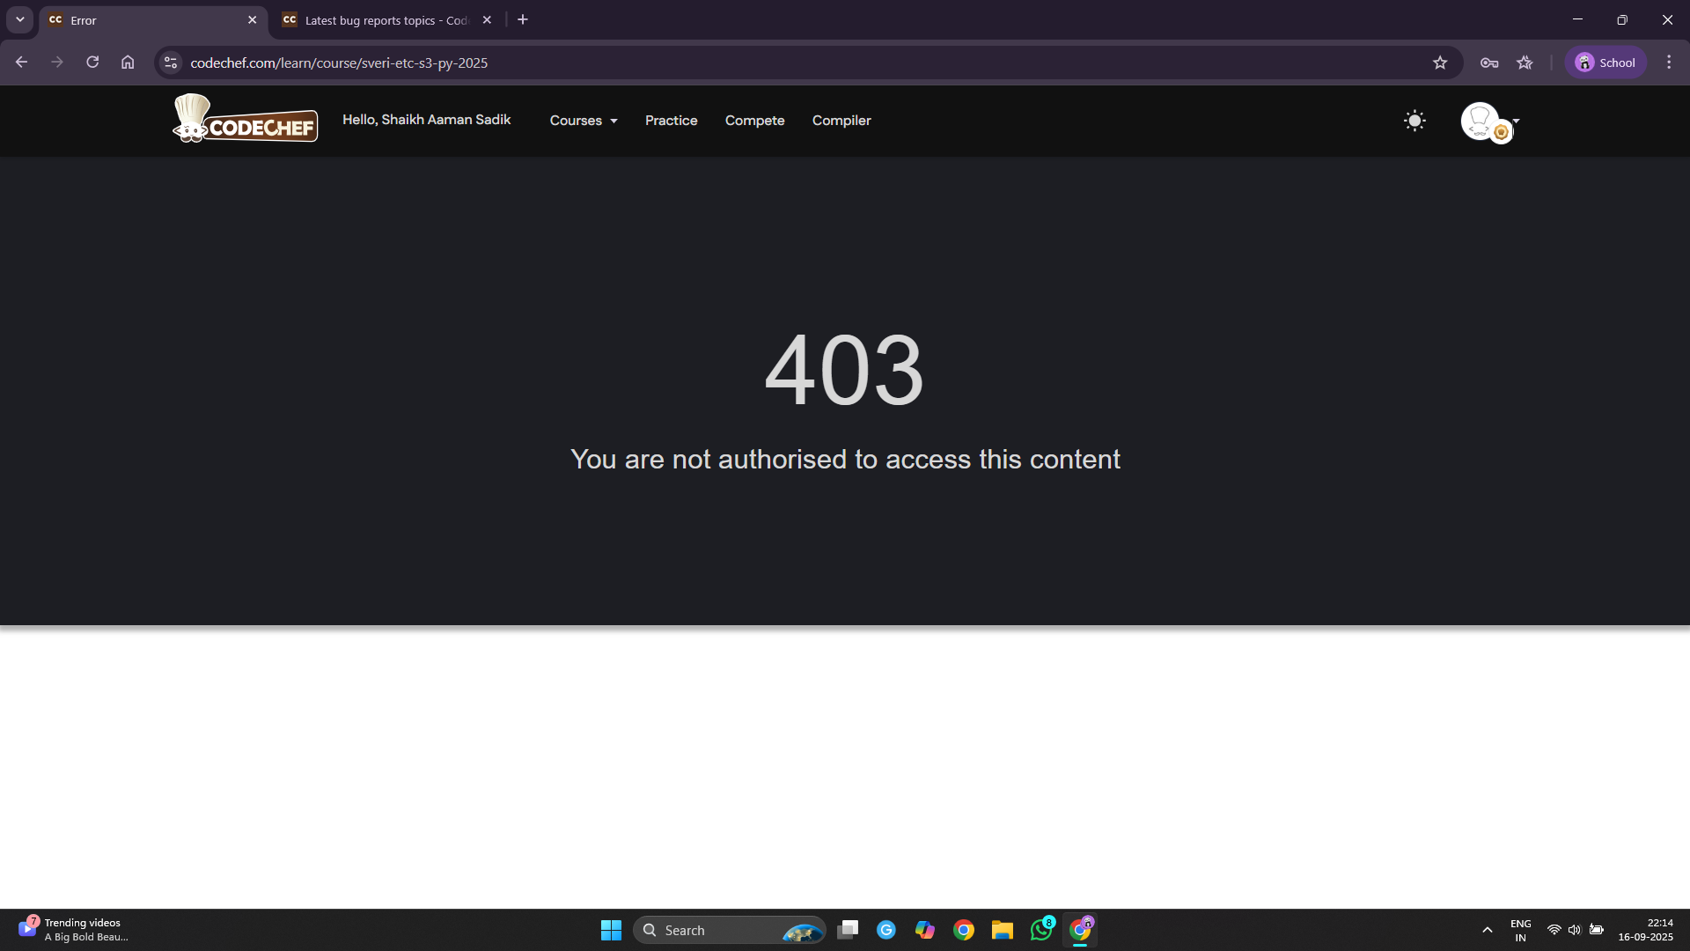Go back to previous page

22,63
